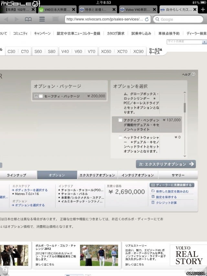Go forward with the browser forward arrow
This screenshot has height=276, width=207.
click(17, 19)
